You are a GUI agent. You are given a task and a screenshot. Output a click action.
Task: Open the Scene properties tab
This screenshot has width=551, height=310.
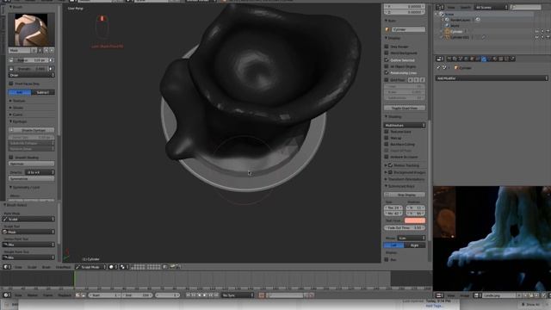click(461, 59)
